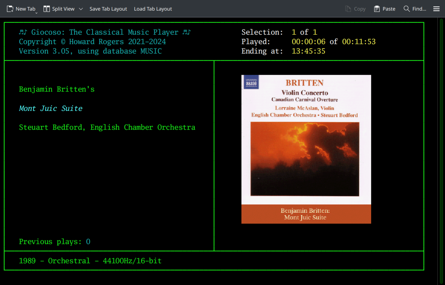The height and width of the screenshot is (285, 445).
Task: Select the Mont Juic Suite title text
Action: coord(51,108)
